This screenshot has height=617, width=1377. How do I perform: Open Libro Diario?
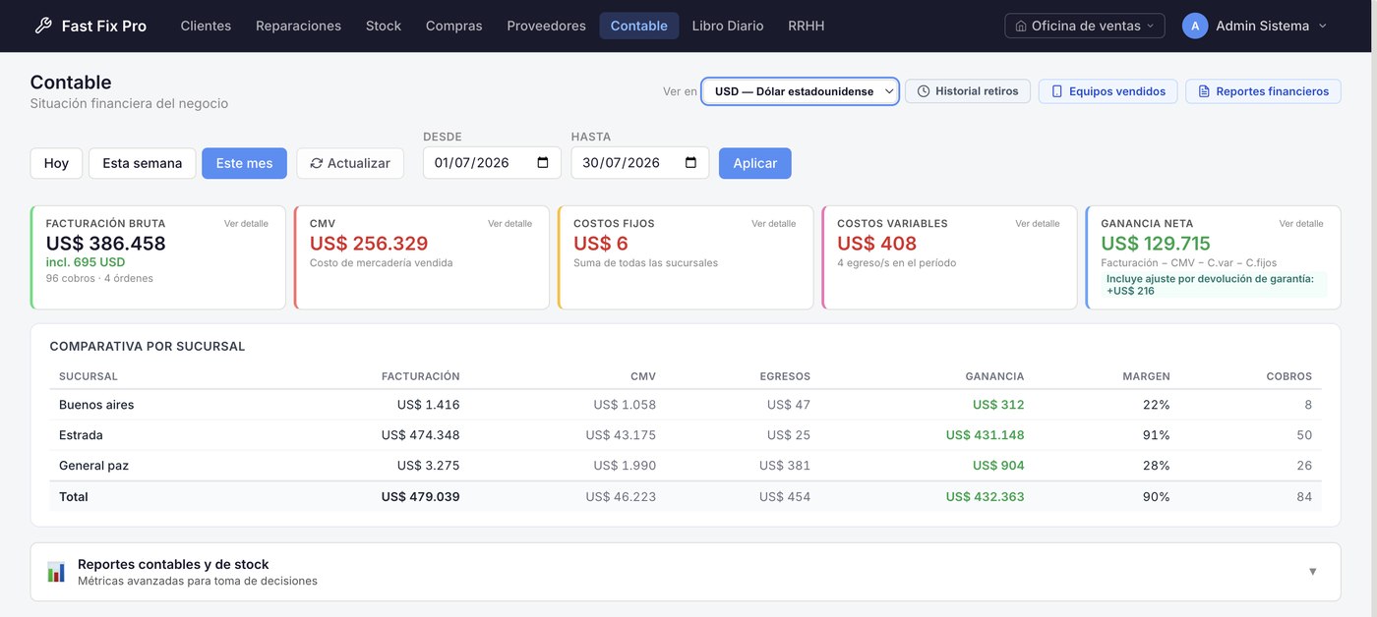(728, 26)
